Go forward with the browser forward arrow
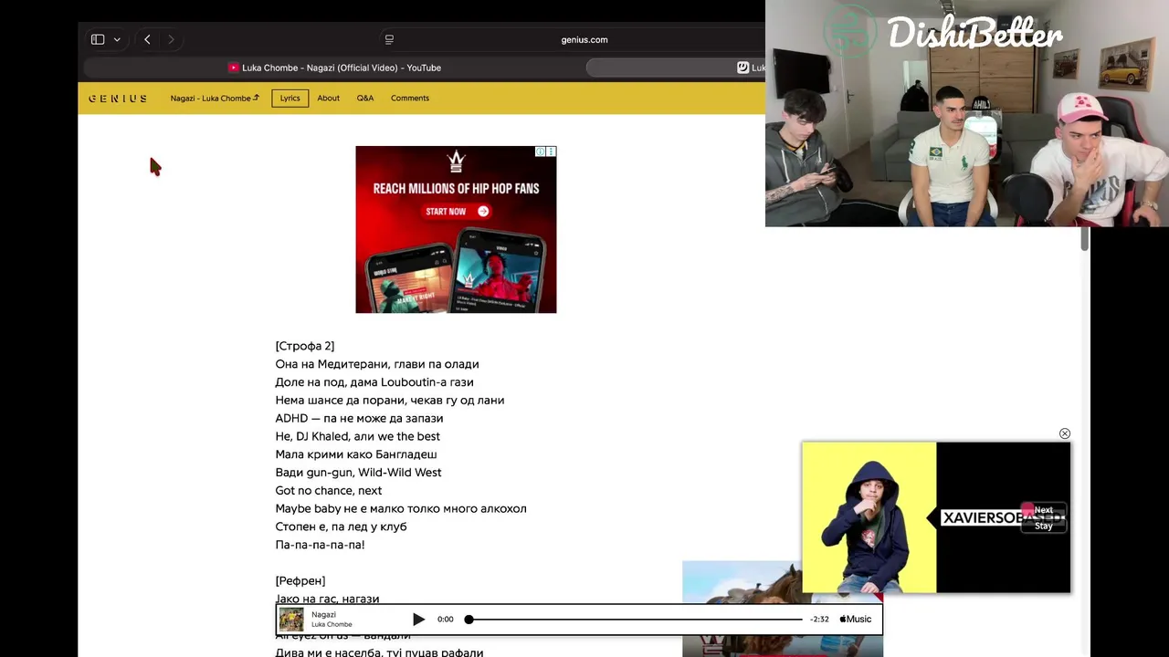 click(x=171, y=39)
